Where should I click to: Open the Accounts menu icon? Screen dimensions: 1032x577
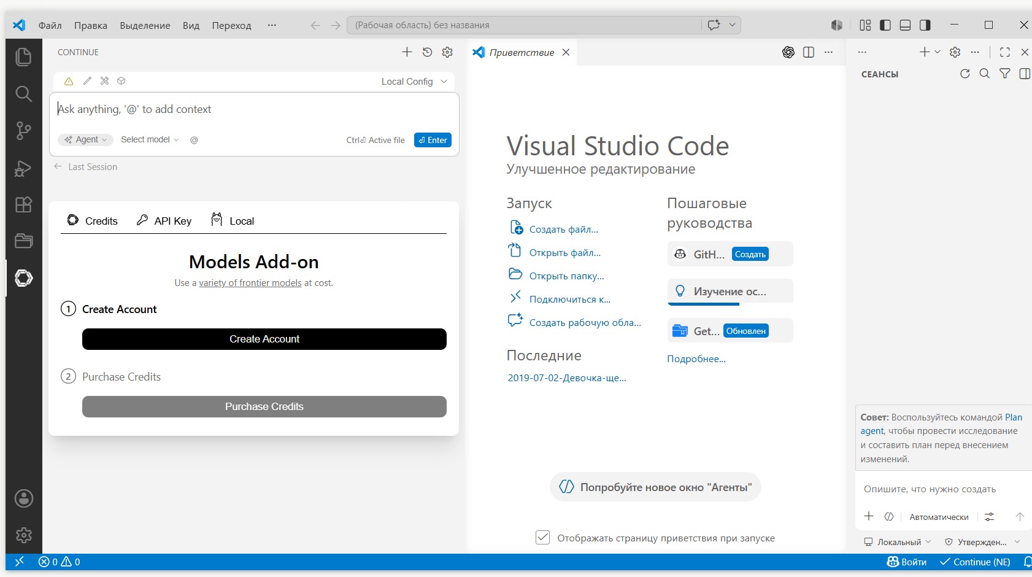click(x=23, y=498)
